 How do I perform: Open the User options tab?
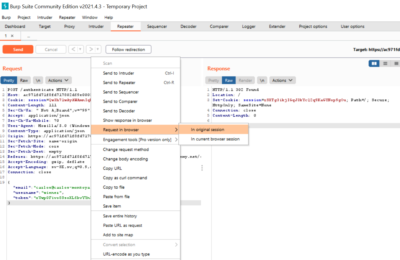tap(353, 26)
